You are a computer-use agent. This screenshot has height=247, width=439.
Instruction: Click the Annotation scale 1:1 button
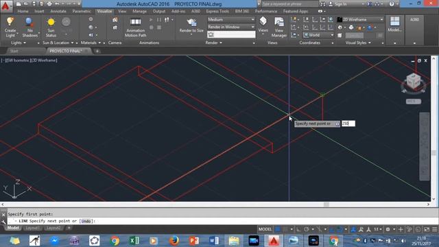[x=378, y=229]
